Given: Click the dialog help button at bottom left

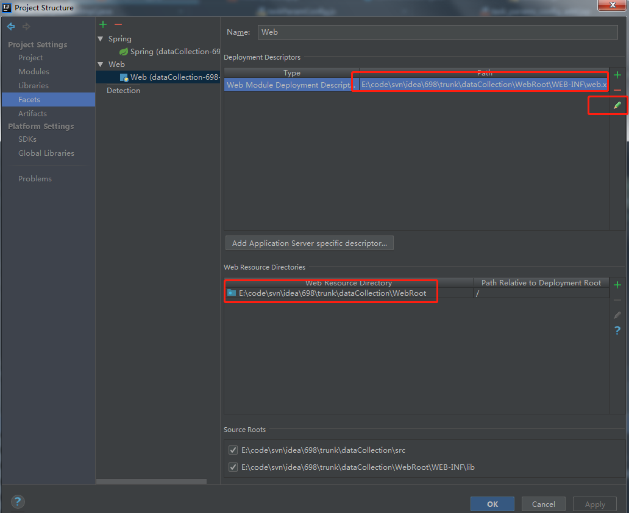Looking at the screenshot, I should coord(18,501).
